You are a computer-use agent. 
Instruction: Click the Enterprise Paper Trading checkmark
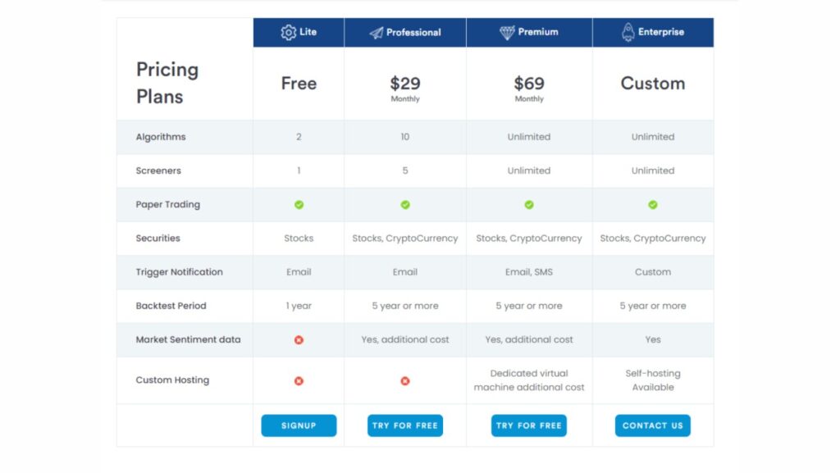(653, 204)
